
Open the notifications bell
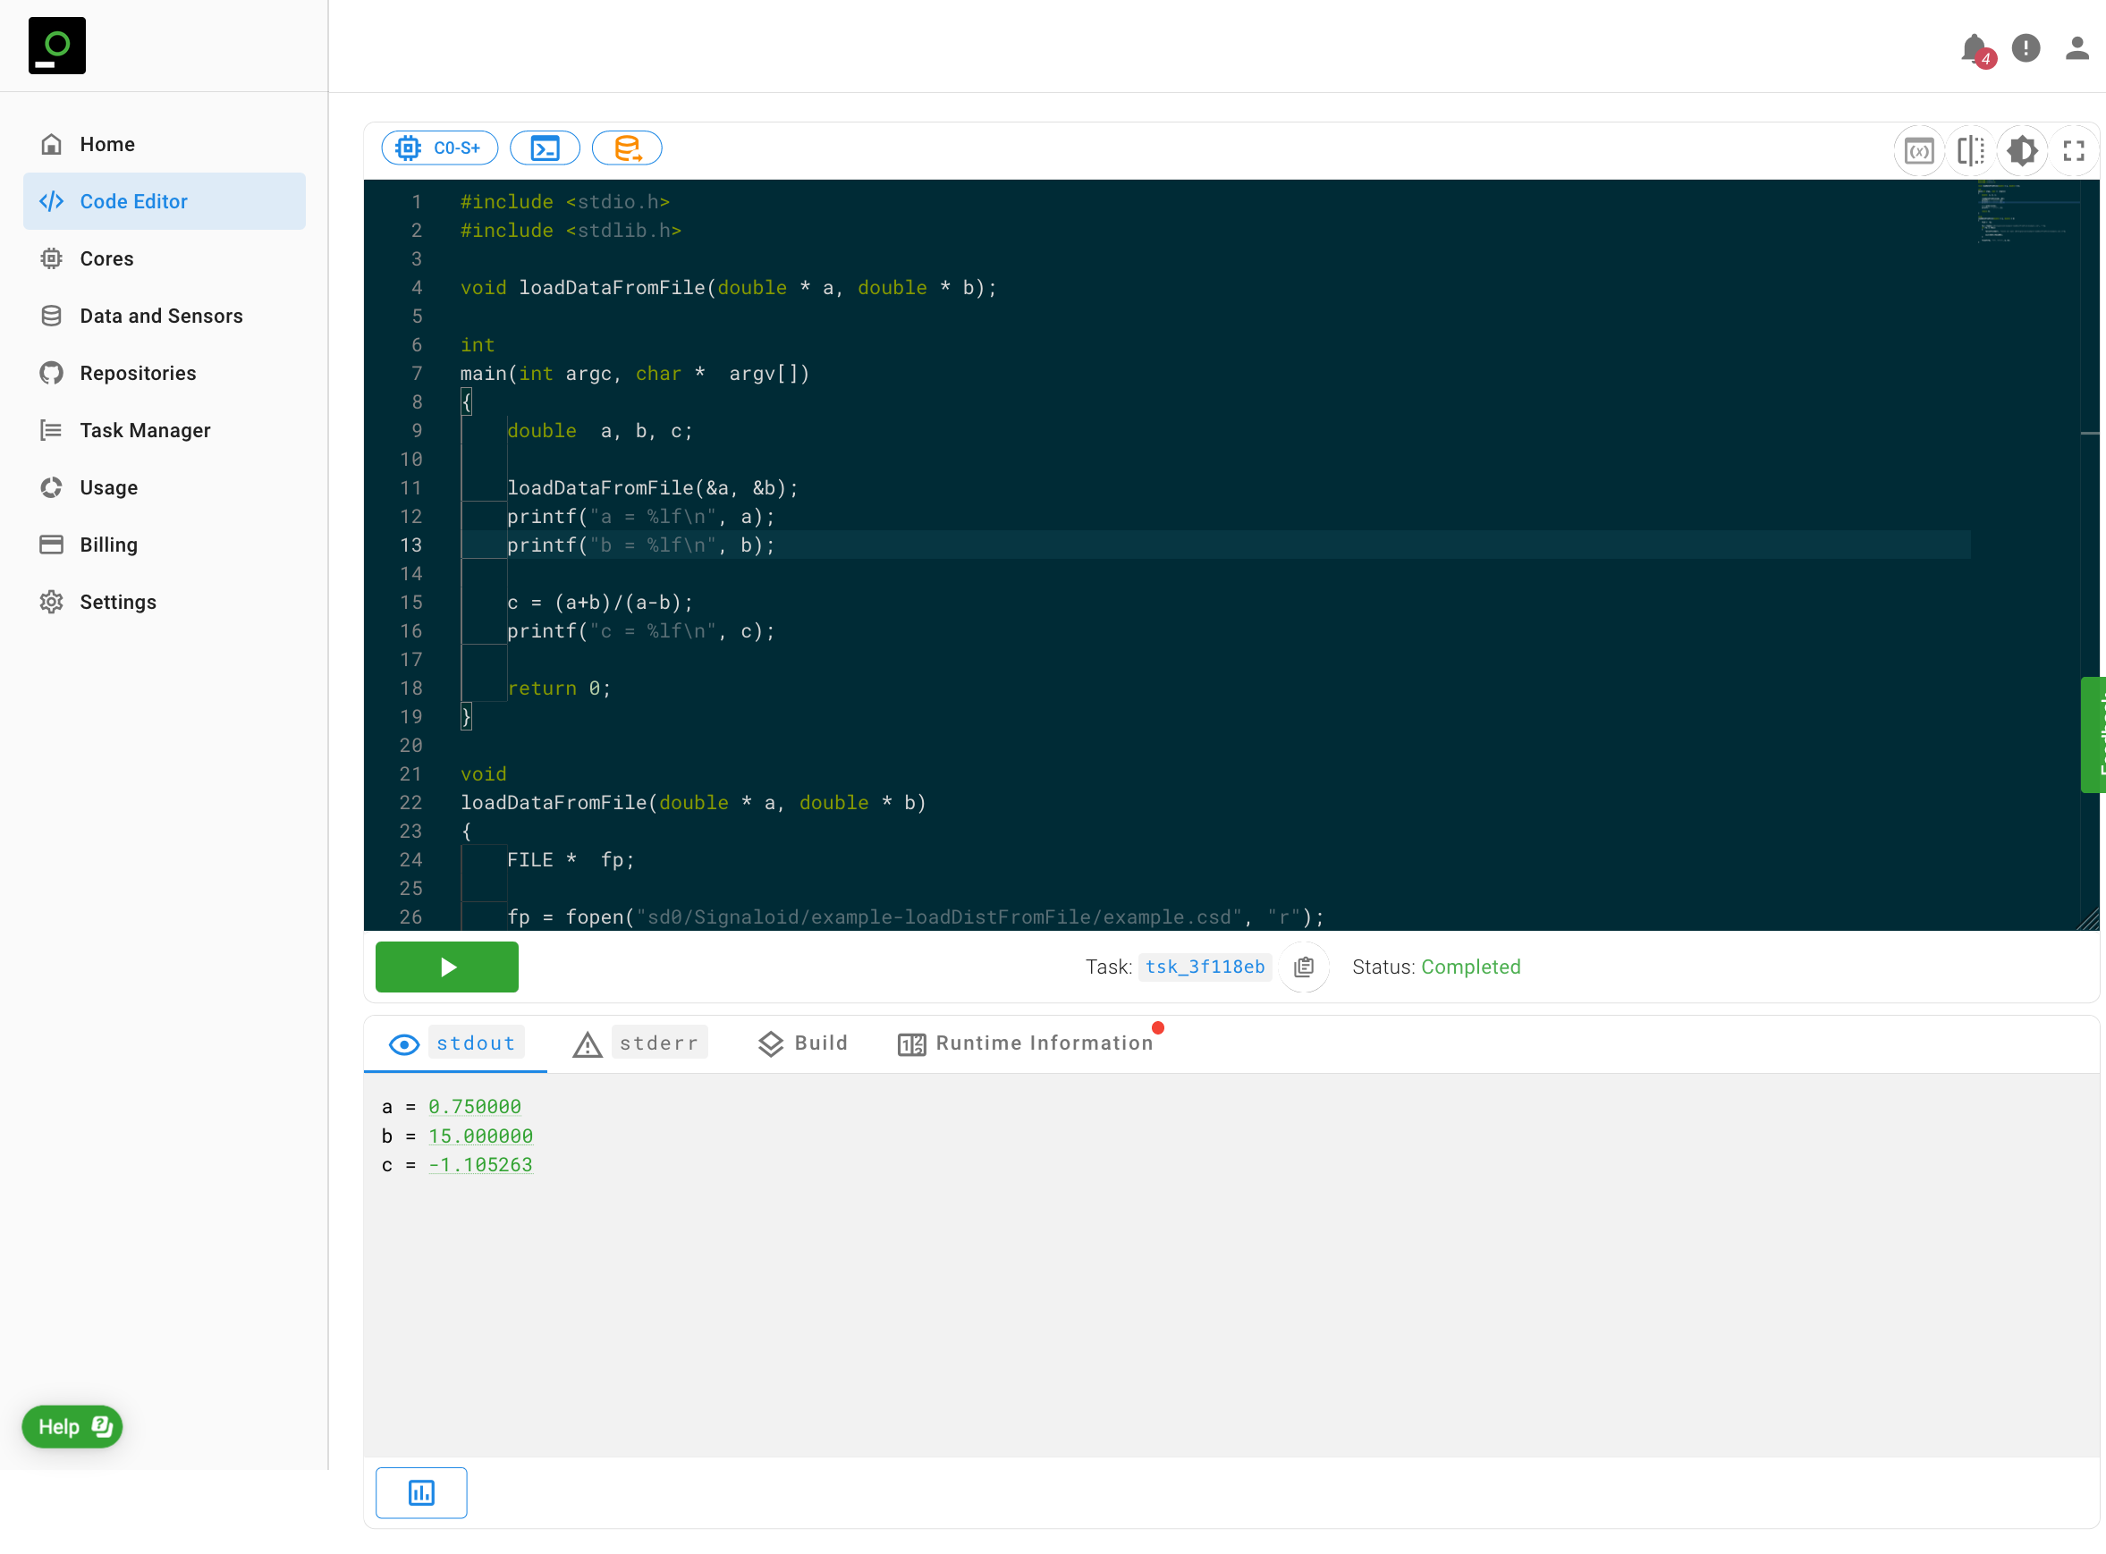1974,48
